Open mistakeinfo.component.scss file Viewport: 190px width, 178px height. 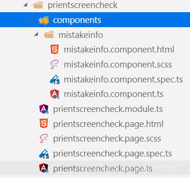(x=118, y=65)
